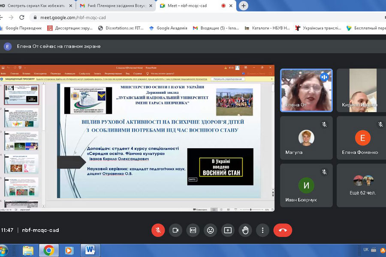The image size is (386, 257).
Task: Open Windows Explorer folder in taskbar
Action: [x=28, y=250]
